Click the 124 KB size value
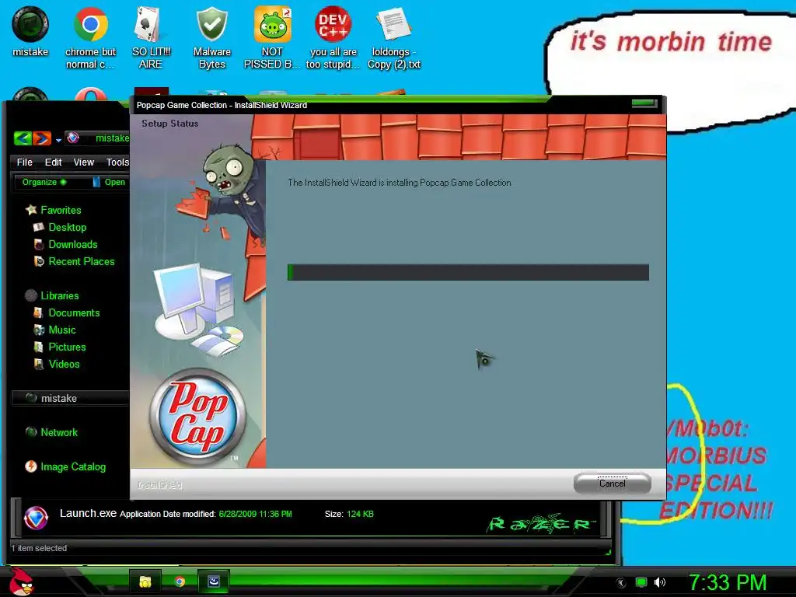Screen dimensions: 796x597 (361, 514)
